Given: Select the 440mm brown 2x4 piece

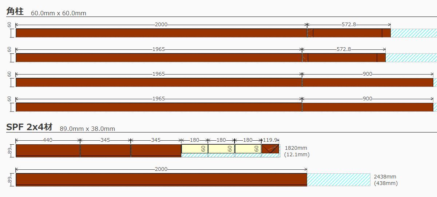Looking at the screenshot, I should click(x=48, y=150).
